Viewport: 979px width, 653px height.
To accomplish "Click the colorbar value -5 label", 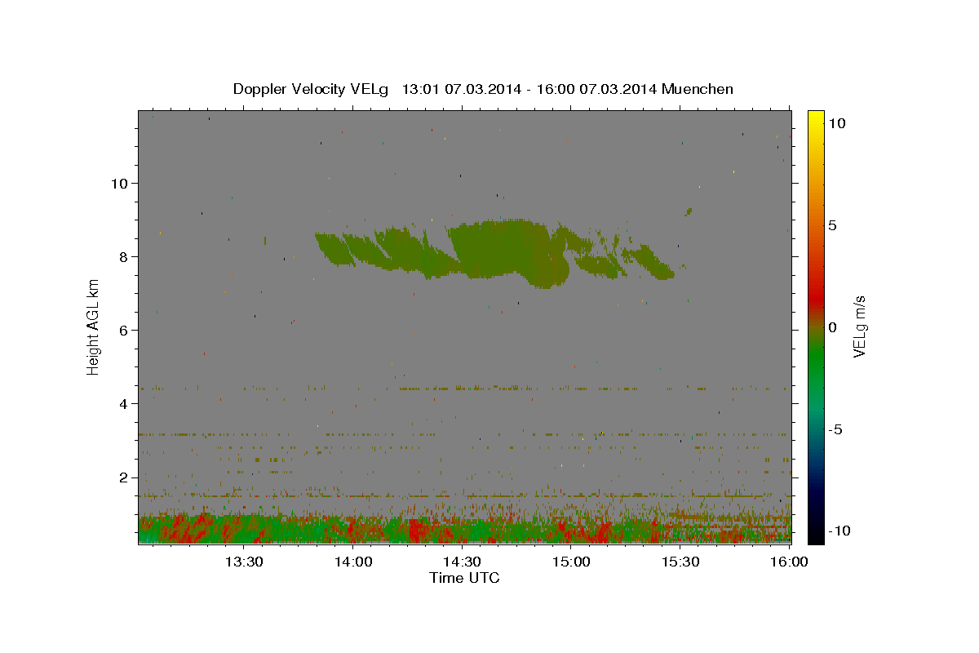I will point(835,429).
